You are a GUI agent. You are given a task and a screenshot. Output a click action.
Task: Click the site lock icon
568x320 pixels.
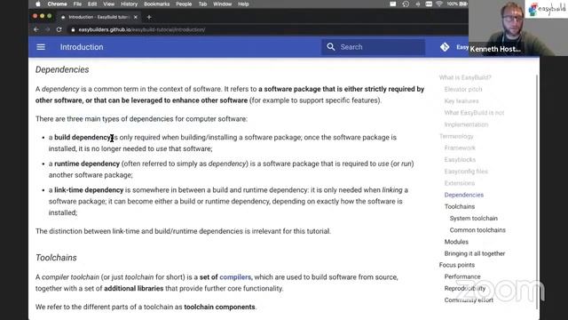click(73, 29)
